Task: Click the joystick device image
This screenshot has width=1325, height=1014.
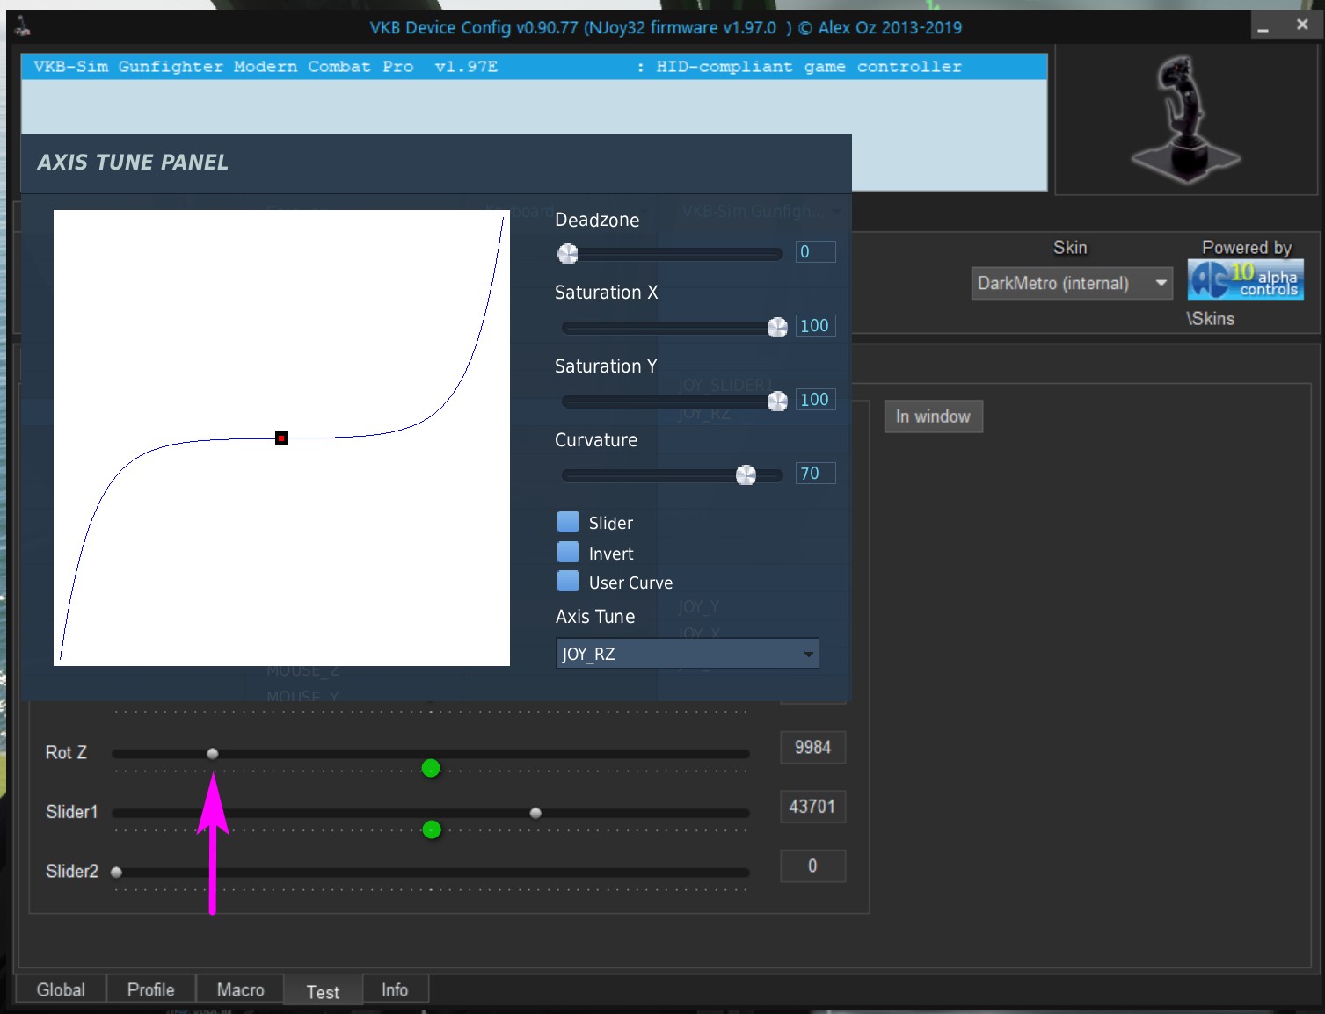Action: pyautogui.click(x=1184, y=120)
